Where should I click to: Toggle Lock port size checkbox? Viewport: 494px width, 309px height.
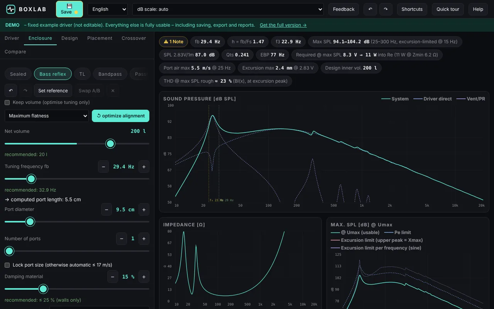point(7,265)
